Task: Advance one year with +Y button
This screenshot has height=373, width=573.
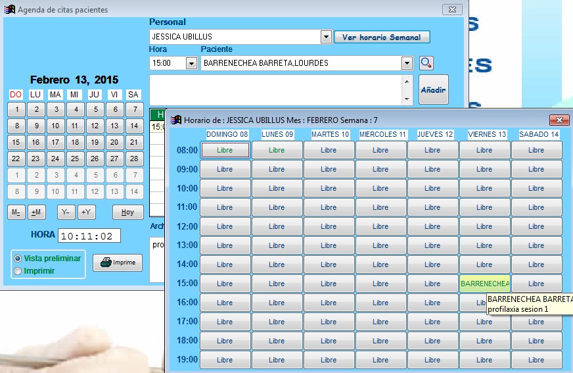Action: point(86,212)
